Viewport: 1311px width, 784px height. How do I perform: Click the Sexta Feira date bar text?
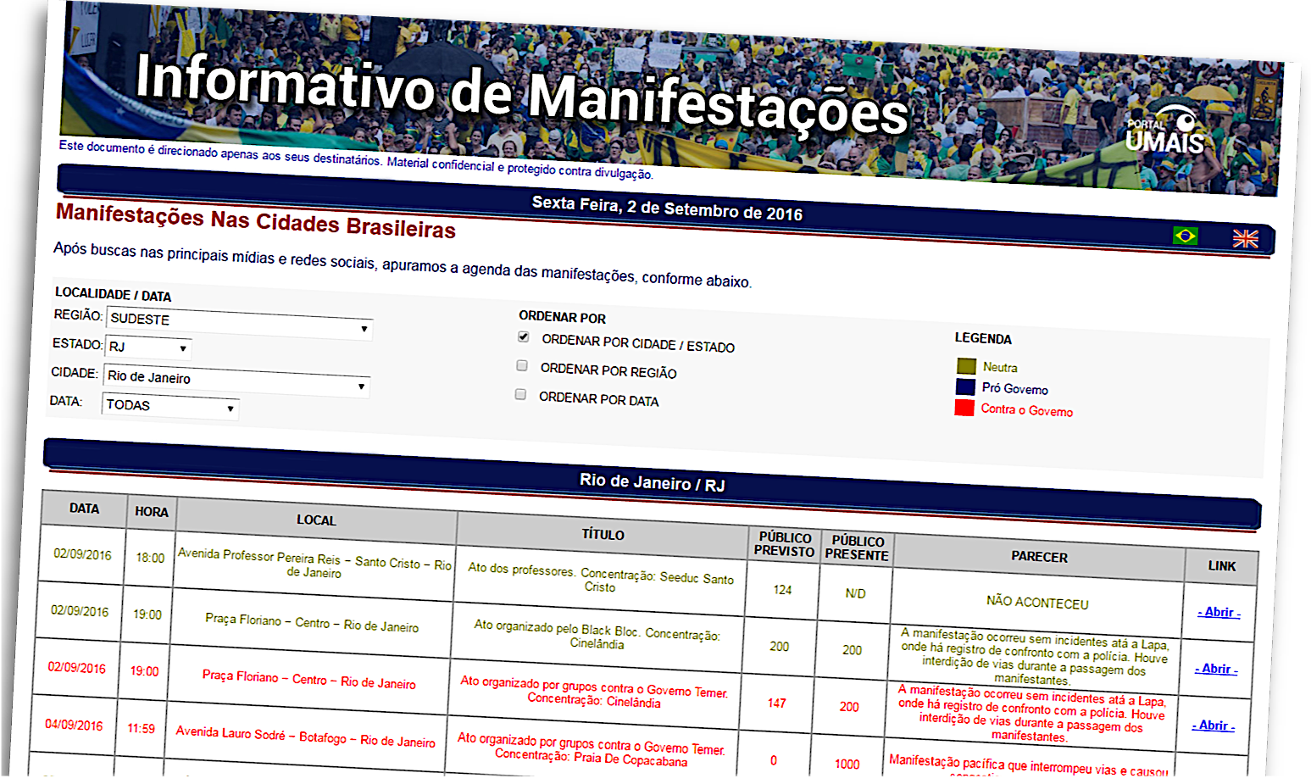[667, 208]
